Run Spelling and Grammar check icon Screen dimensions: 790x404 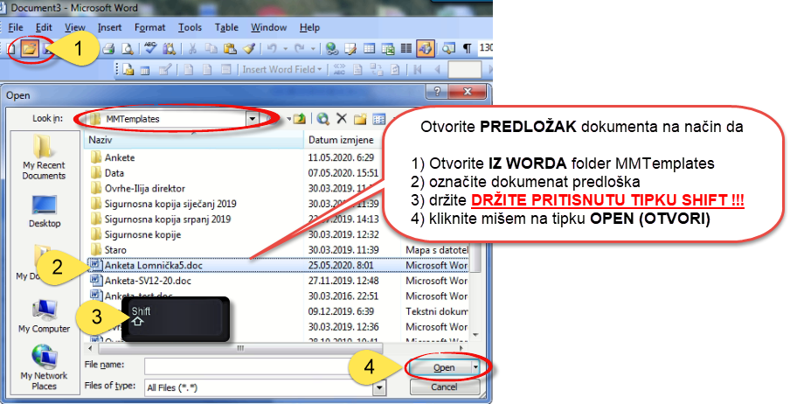coord(150,48)
